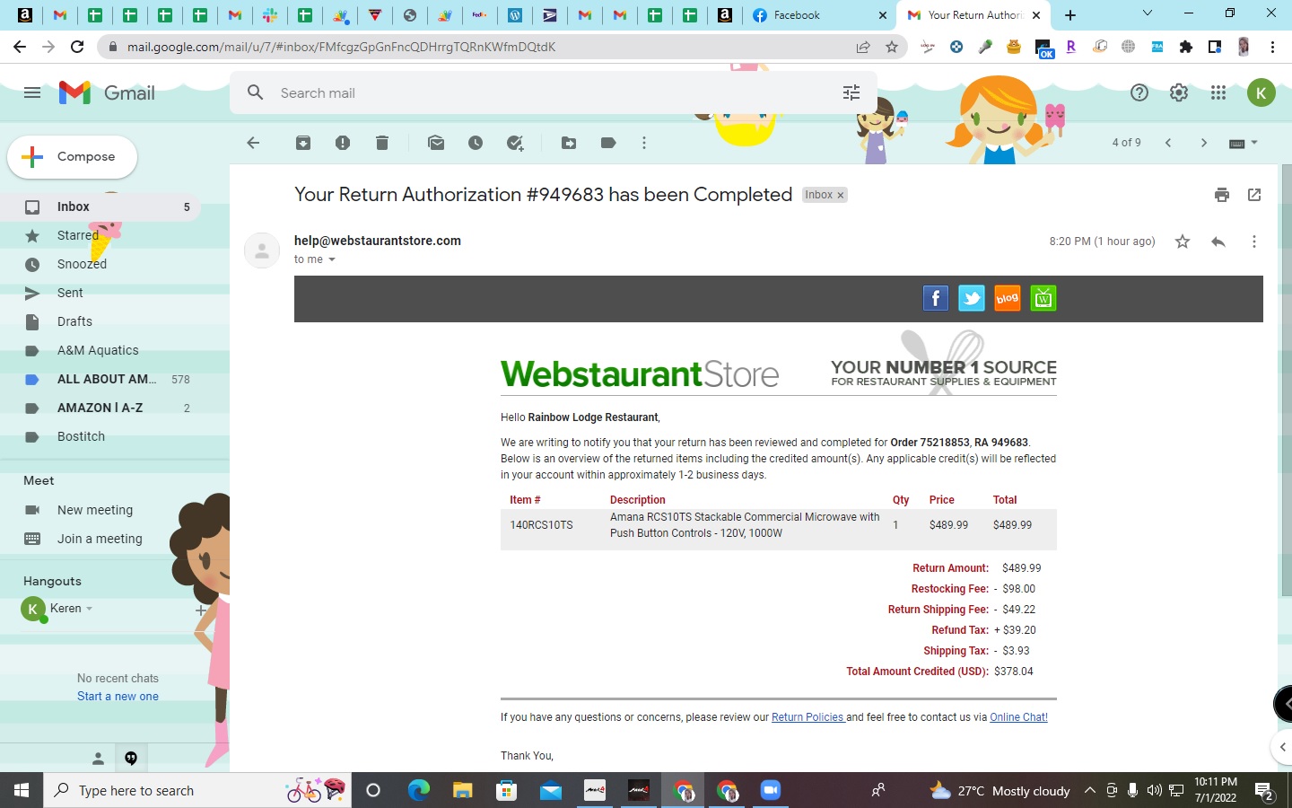
Task: Click the green WebstaurantStore icon in the banner
Action: pos(1043,298)
